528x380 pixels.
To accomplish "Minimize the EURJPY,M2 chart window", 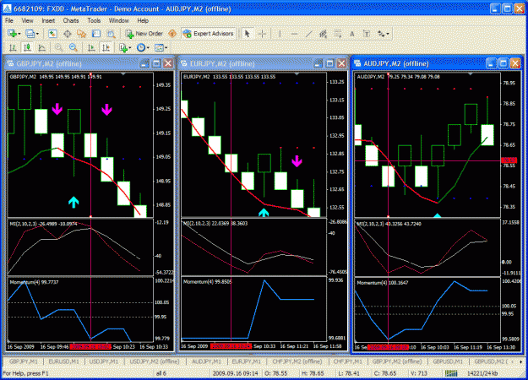I will [x=318, y=63].
